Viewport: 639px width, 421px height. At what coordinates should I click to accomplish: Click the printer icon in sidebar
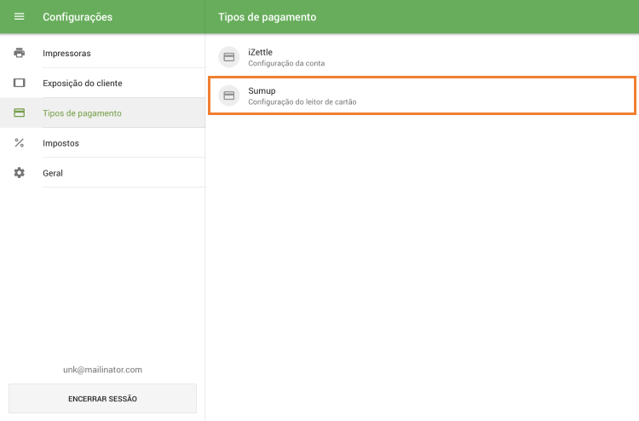(x=19, y=53)
